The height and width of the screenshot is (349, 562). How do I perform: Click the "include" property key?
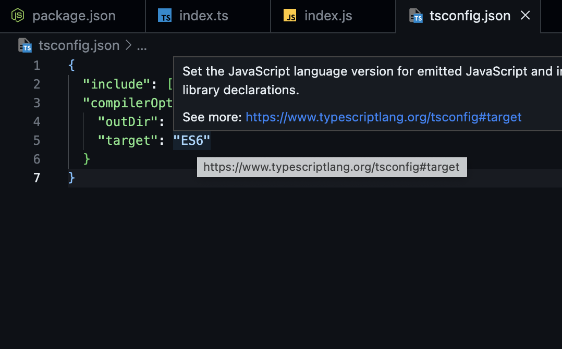coord(116,84)
